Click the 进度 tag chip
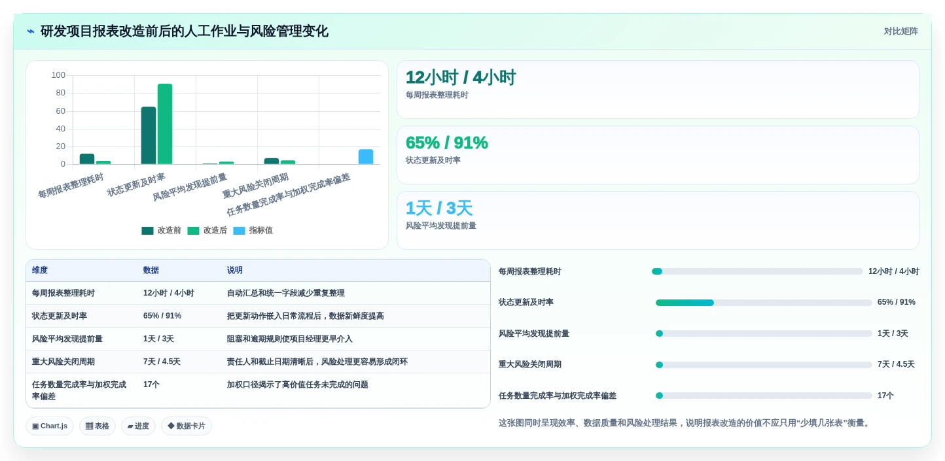This screenshot has width=945, height=461. (x=138, y=426)
